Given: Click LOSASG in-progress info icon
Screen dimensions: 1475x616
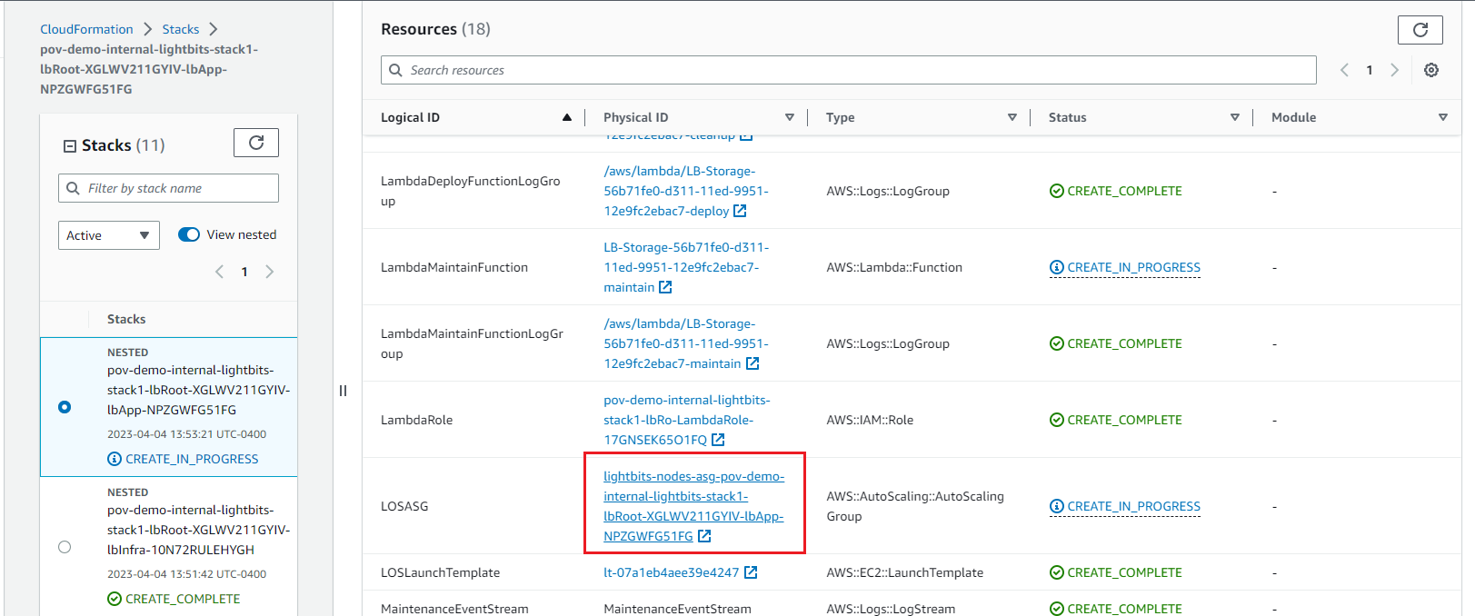Looking at the screenshot, I should coord(1057,506).
